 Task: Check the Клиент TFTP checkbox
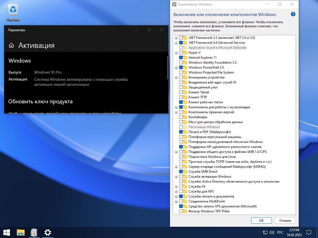click(181, 97)
